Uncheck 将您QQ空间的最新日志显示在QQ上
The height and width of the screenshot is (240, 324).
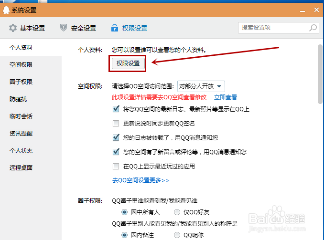(x=116, y=109)
